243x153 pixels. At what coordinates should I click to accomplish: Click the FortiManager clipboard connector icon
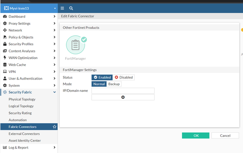click(x=76, y=45)
